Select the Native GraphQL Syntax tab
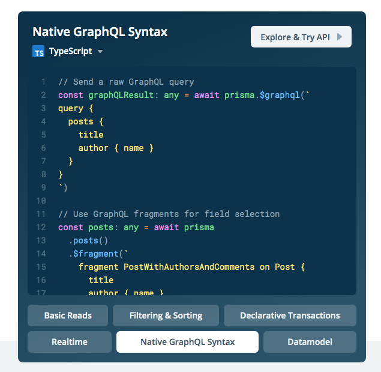 (x=187, y=342)
